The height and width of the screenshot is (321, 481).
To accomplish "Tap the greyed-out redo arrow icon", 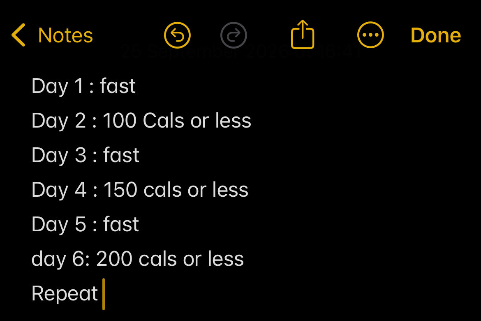I will [234, 35].
